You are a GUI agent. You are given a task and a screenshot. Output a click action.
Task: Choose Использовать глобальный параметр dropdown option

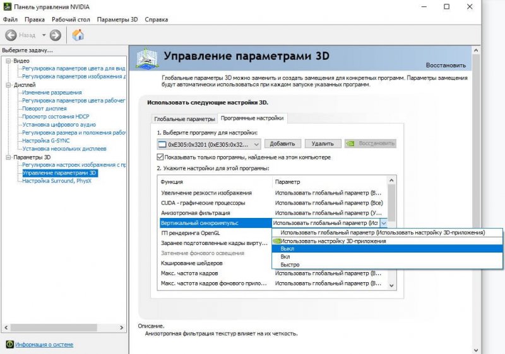click(387, 232)
